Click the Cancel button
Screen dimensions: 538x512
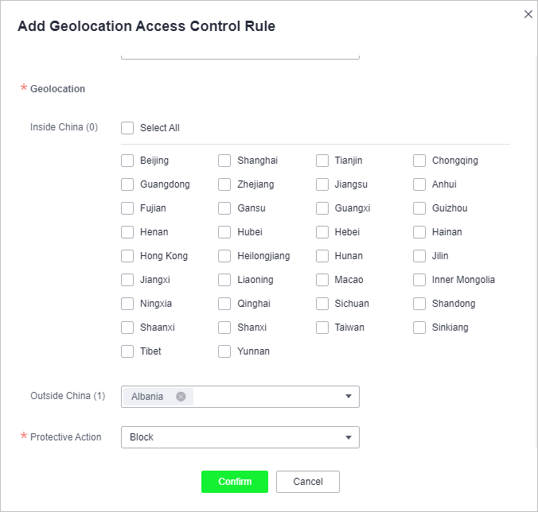308,482
